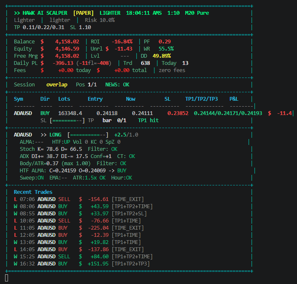Select the Sweep:ON indicator

pyautogui.click(x=32, y=178)
